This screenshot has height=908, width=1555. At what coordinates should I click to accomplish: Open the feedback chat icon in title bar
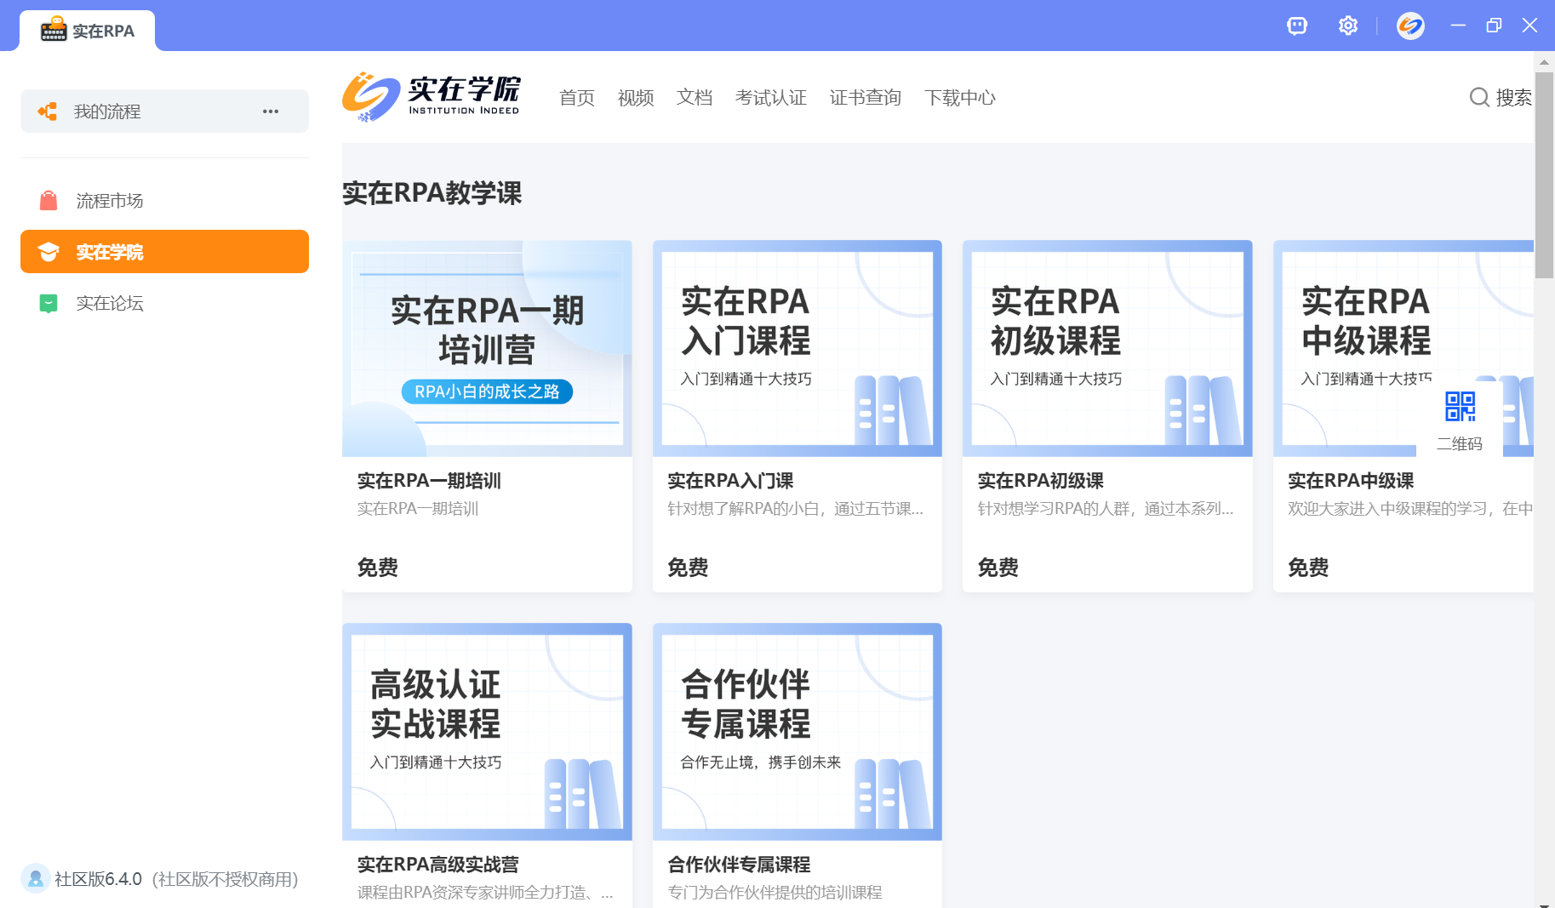(x=1296, y=26)
